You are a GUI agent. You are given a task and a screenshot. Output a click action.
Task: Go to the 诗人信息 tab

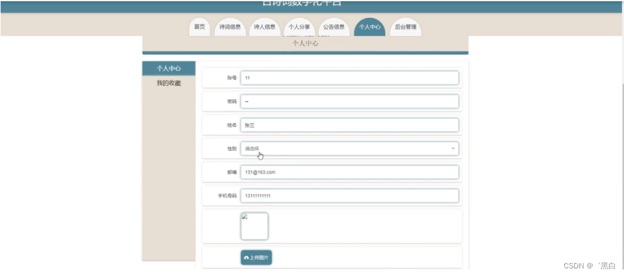265,27
